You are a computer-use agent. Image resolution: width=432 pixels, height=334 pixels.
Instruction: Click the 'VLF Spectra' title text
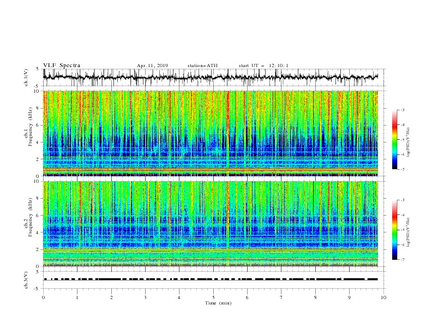[62, 65]
